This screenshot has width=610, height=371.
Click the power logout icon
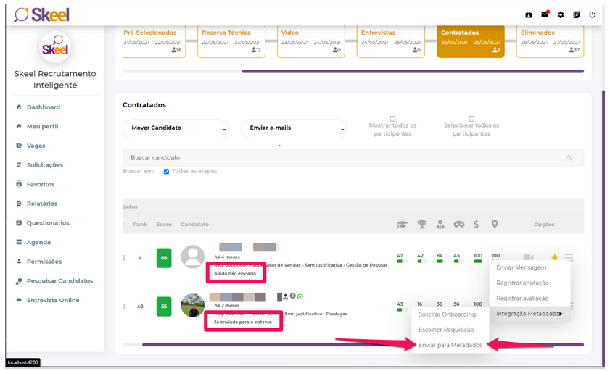click(593, 14)
